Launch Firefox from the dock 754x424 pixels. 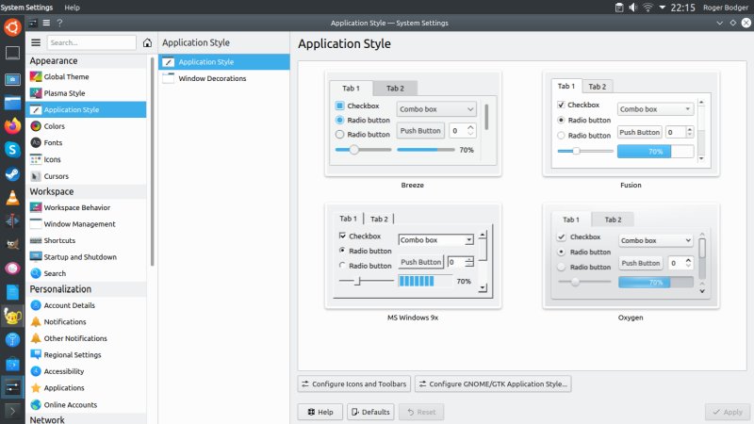coord(12,125)
